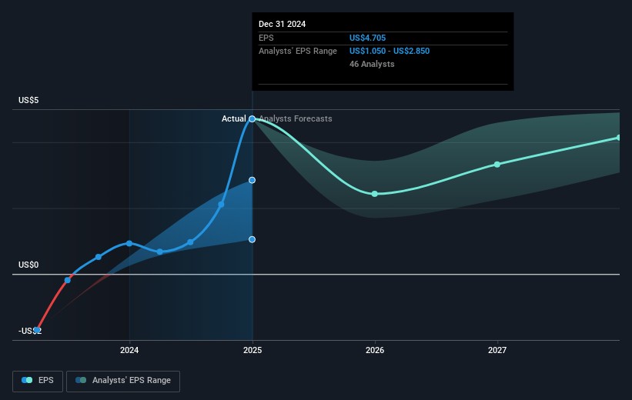Click the Analysts Forecasts label
Viewport: 632px width, 400px height.
296,118
